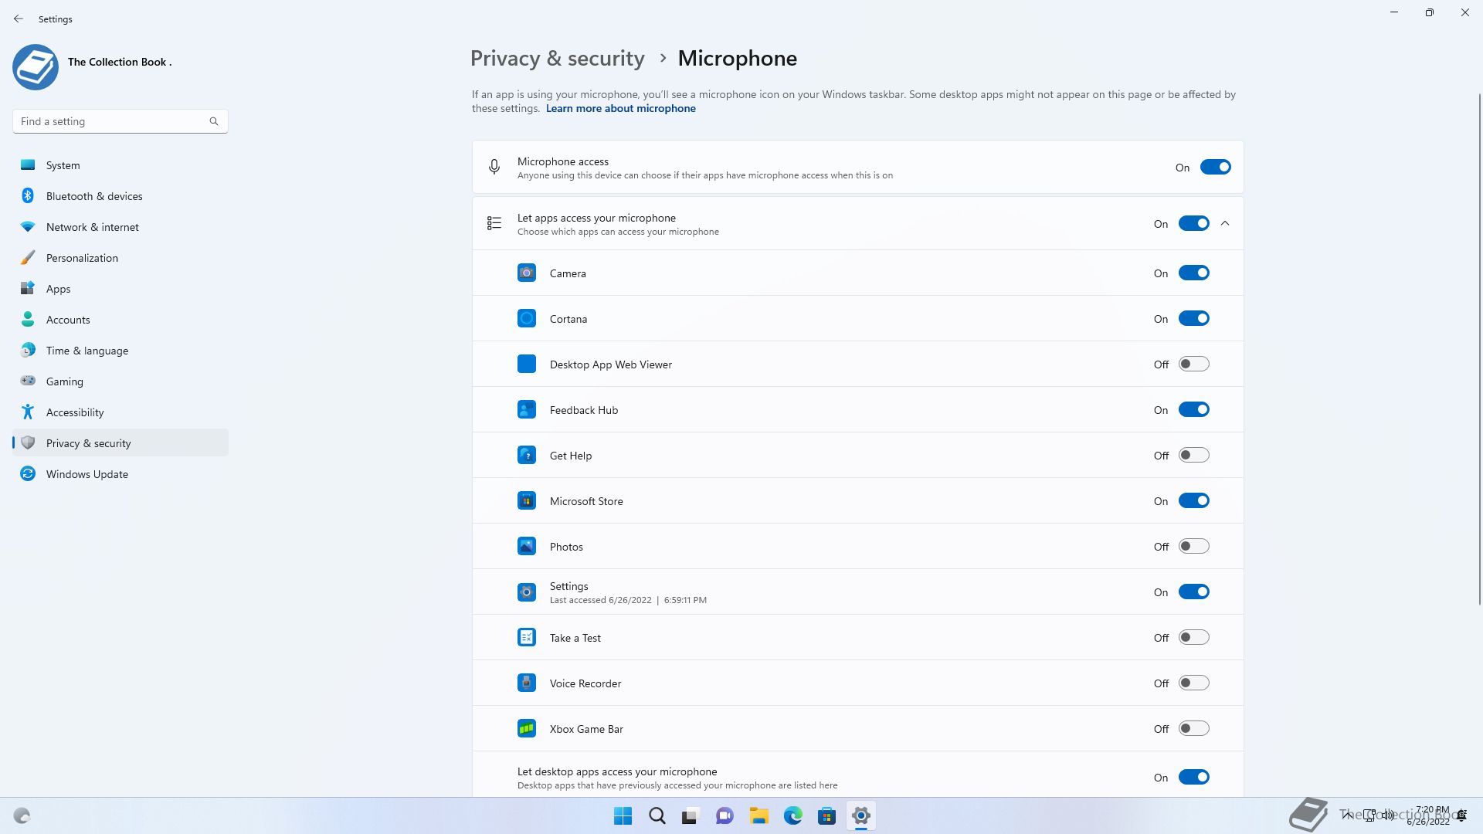The width and height of the screenshot is (1483, 834).
Task: Disable microphone for Microsoft Store
Action: pos(1193,501)
